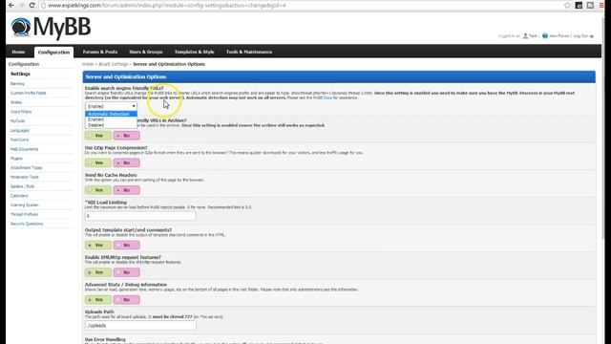Choose Automatic Detection in the dropdown list
Image resolution: width=611 pixels, height=344 pixels.
point(111,114)
